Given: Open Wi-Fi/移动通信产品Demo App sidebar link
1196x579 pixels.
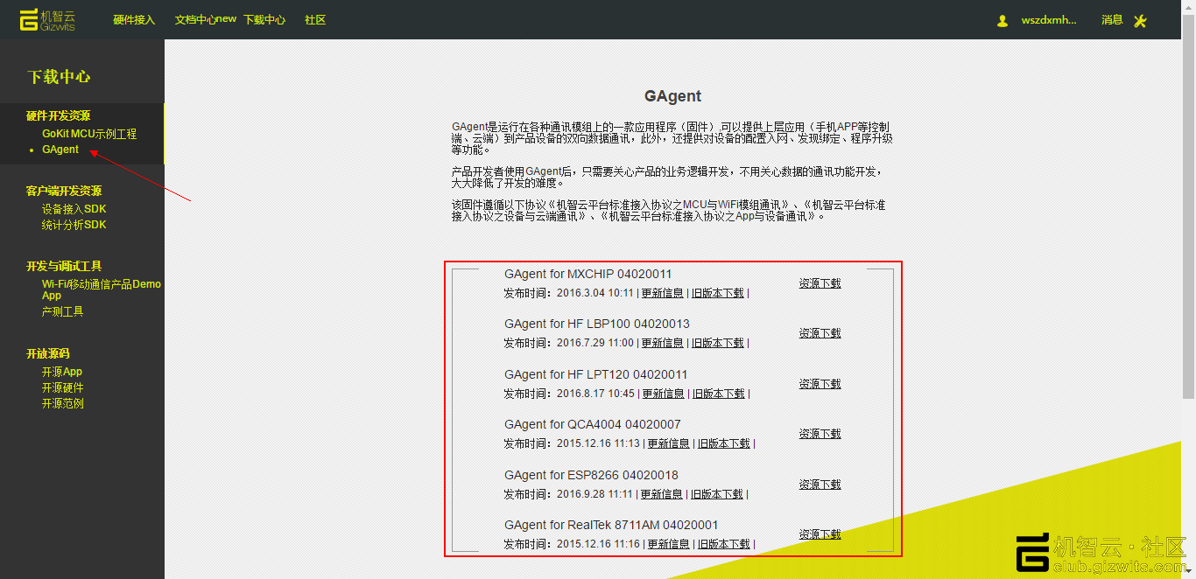Looking at the screenshot, I should pos(102,289).
